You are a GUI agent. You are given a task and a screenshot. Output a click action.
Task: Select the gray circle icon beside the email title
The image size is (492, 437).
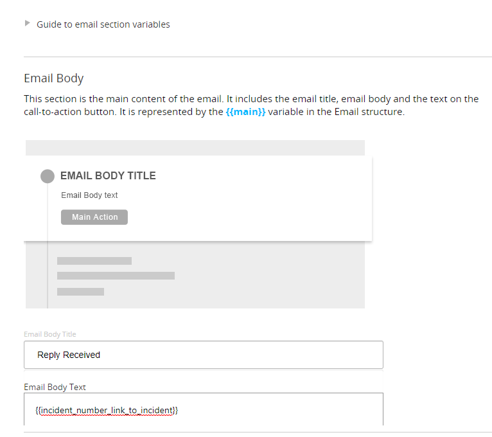click(48, 176)
